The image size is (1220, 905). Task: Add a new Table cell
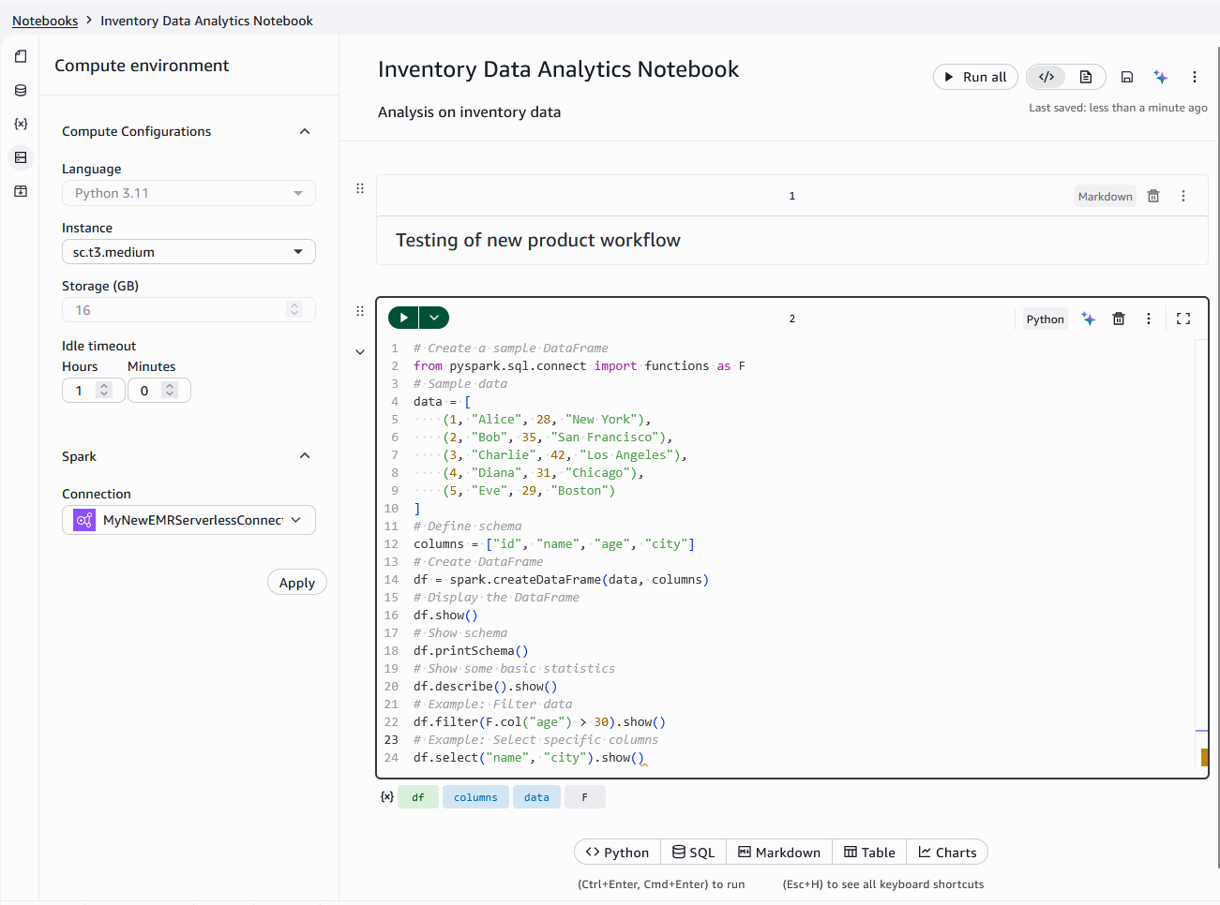tap(869, 852)
